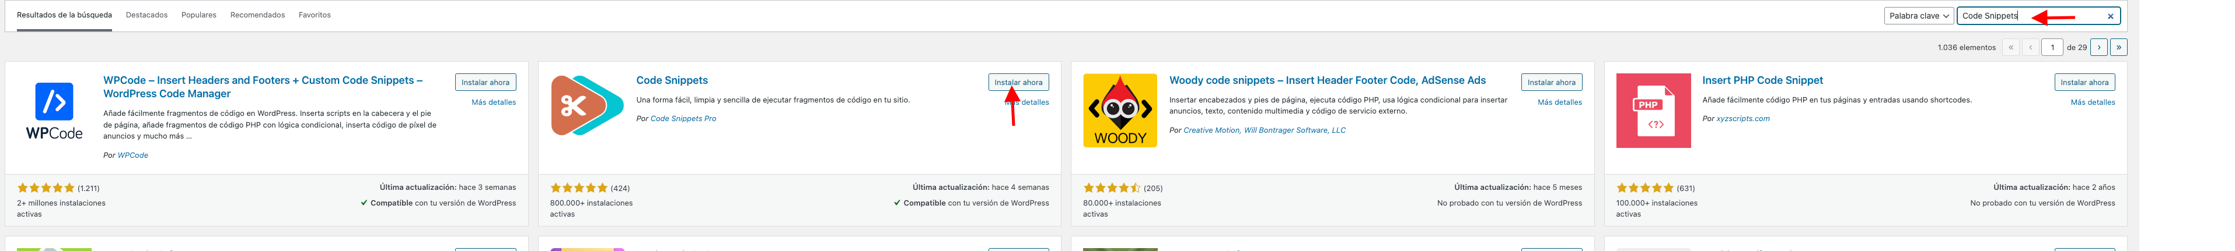Open the Woody code snippets title link
This screenshot has height=251, width=2235.
click(1326, 80)
